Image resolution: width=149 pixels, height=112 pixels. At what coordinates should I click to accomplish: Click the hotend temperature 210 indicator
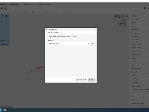146,8
